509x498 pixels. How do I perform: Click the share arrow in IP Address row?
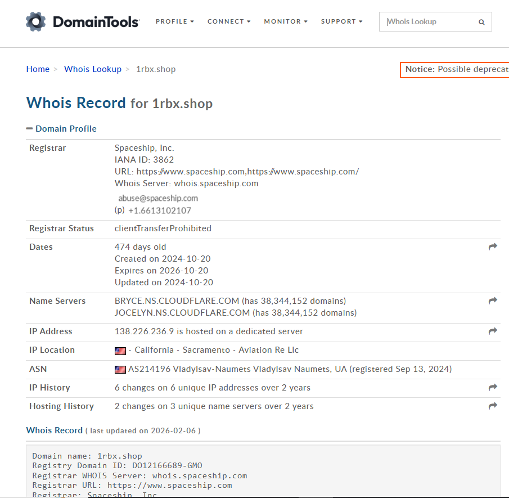coord(493,331)
